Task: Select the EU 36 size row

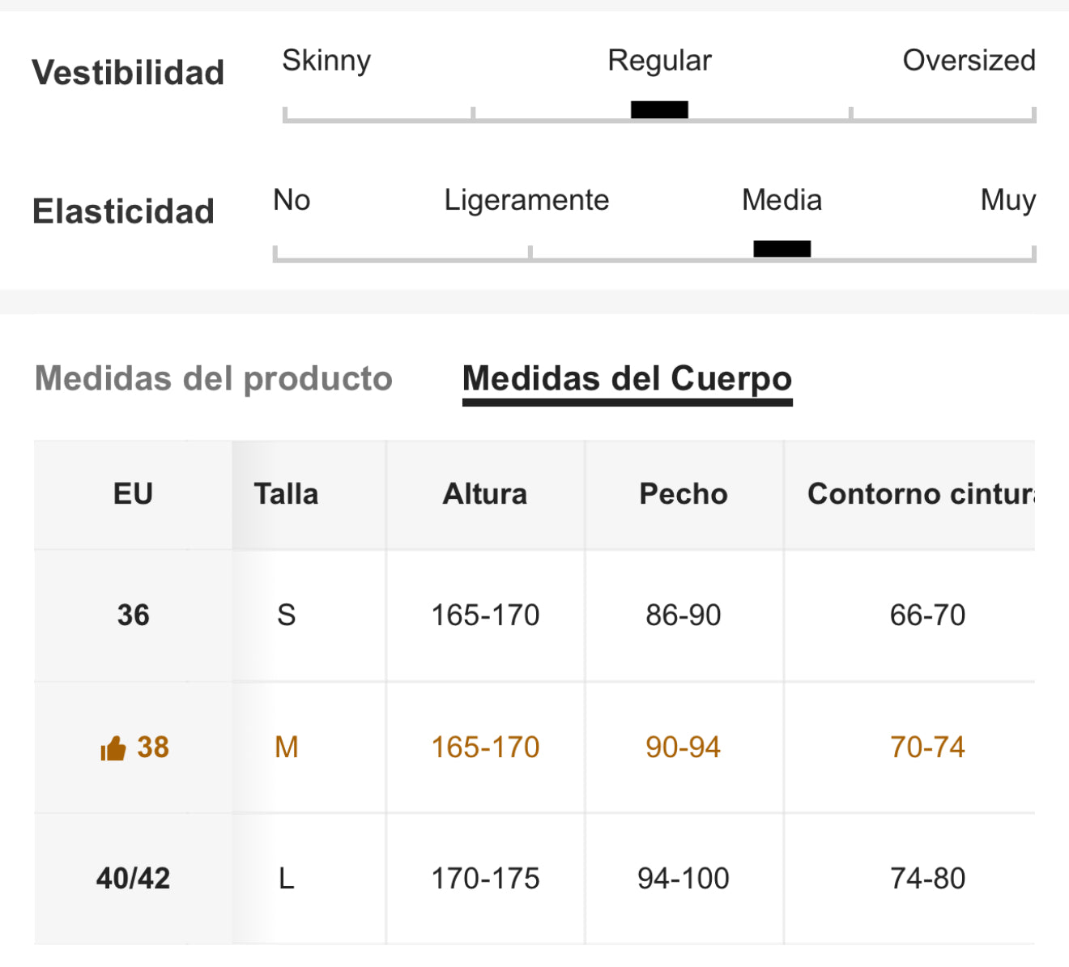Action: (534, 616)
